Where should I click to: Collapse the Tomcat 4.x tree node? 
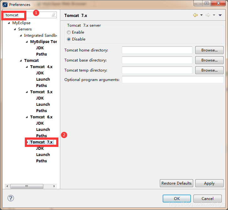[27, 67]
